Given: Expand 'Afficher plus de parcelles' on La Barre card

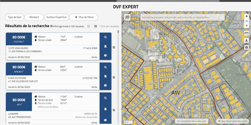Looking at the screenshot, I should click(86, 117).
